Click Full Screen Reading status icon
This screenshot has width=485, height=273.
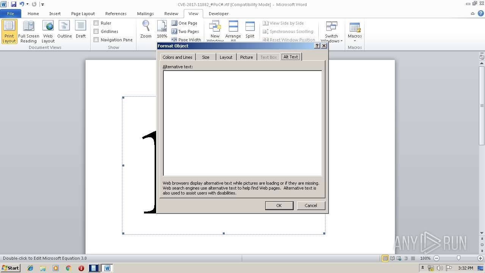tap(392, 258)
